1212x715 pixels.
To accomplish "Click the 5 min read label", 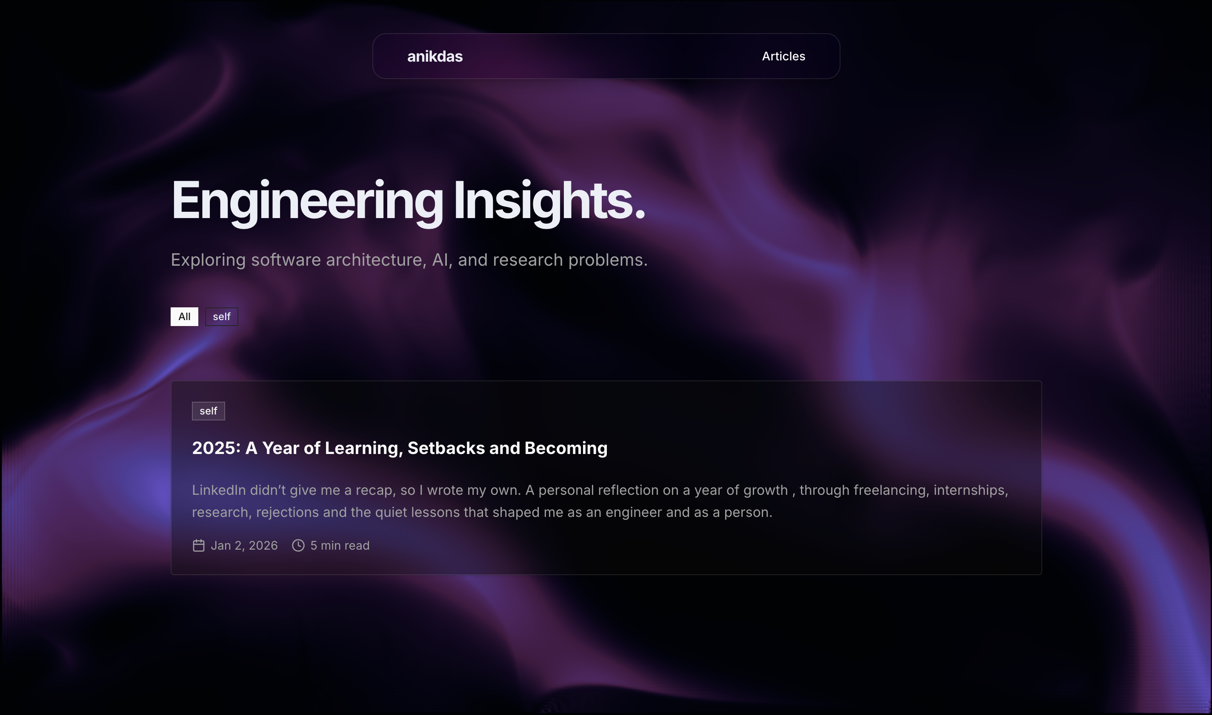I will 340,545.
